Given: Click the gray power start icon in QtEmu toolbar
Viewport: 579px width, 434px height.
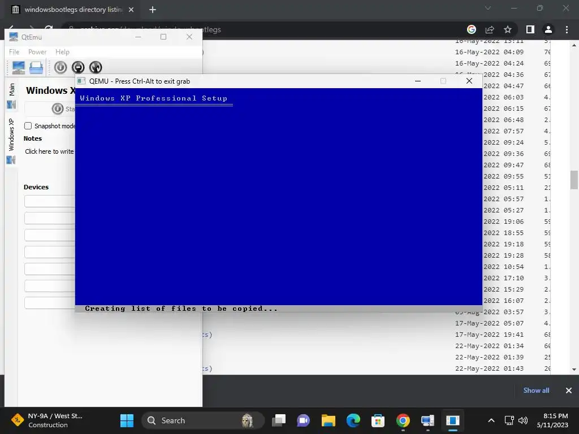Looking at the screenshot, I should coord(61,67).
